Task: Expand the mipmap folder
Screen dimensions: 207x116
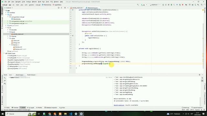Action: click(8, 36)
